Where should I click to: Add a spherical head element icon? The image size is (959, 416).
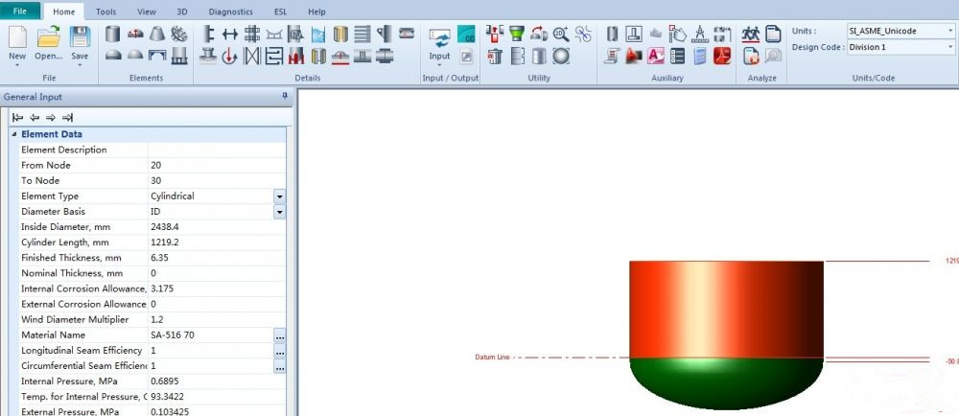click(135, 56)
